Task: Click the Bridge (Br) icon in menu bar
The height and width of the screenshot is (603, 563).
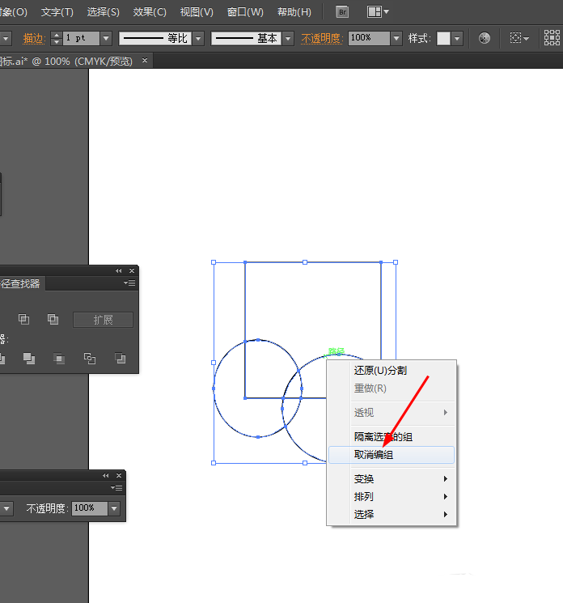Action: click(343, 12)
